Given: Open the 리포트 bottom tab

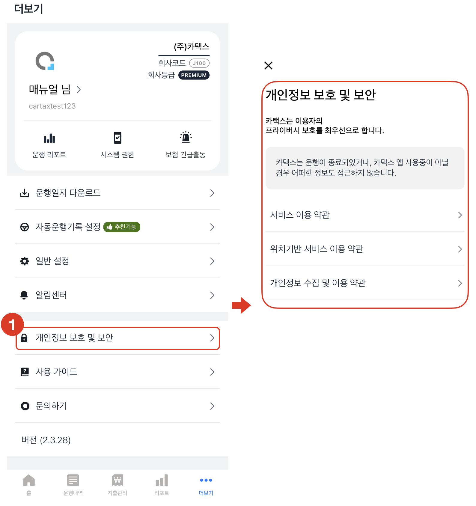Looking at the screenshot, I should pos(162,485).
